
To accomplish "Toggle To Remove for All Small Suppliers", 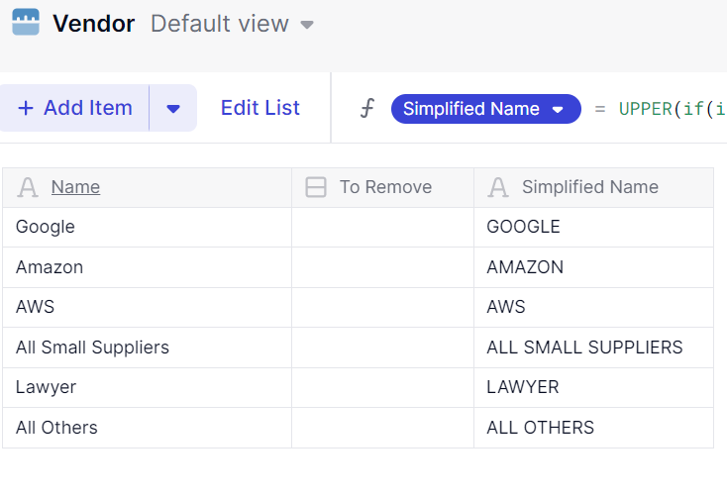I will (x=382, y=348).
